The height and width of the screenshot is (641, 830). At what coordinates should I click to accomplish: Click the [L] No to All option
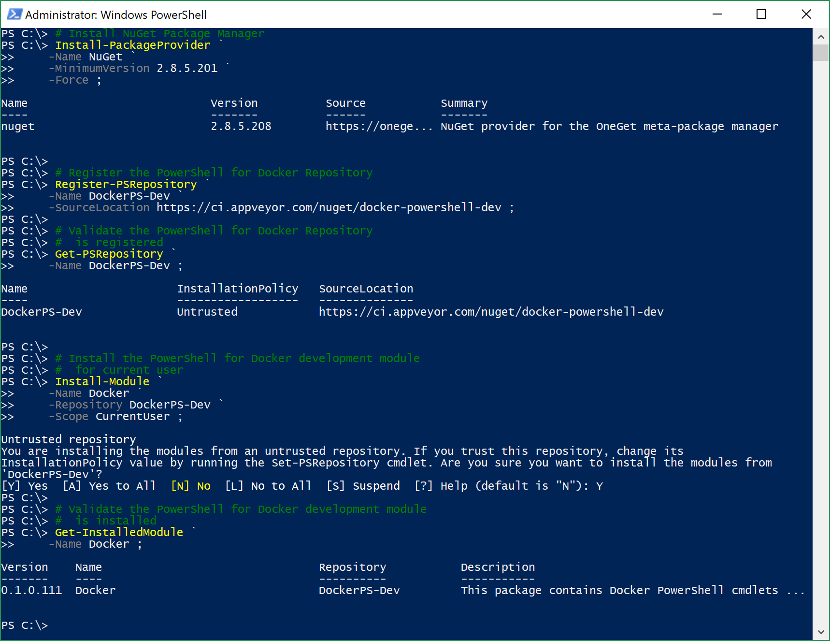[x=268, y=486]
